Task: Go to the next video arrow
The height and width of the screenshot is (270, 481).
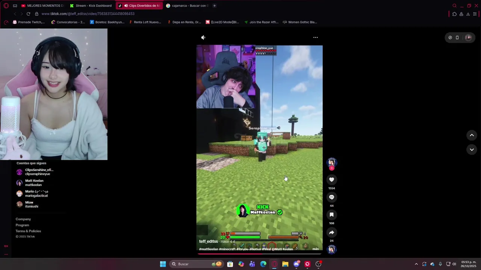Action: [x=472, y=150]
